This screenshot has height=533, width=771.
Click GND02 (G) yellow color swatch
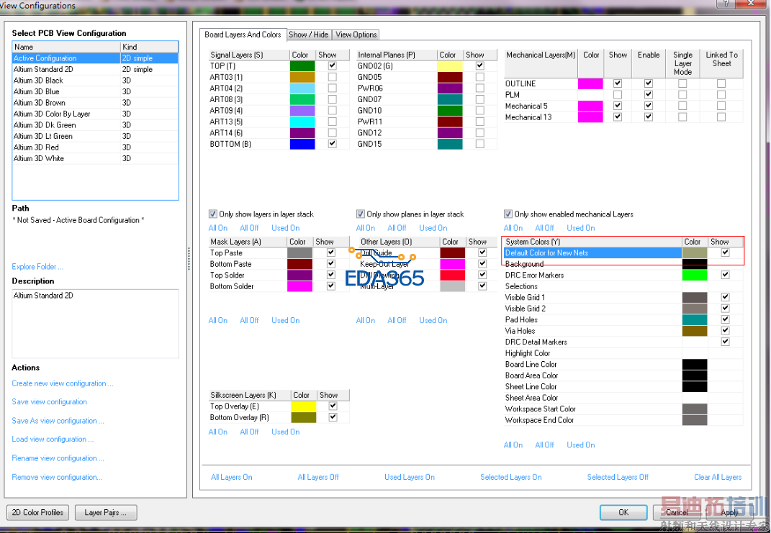(449, 66)
